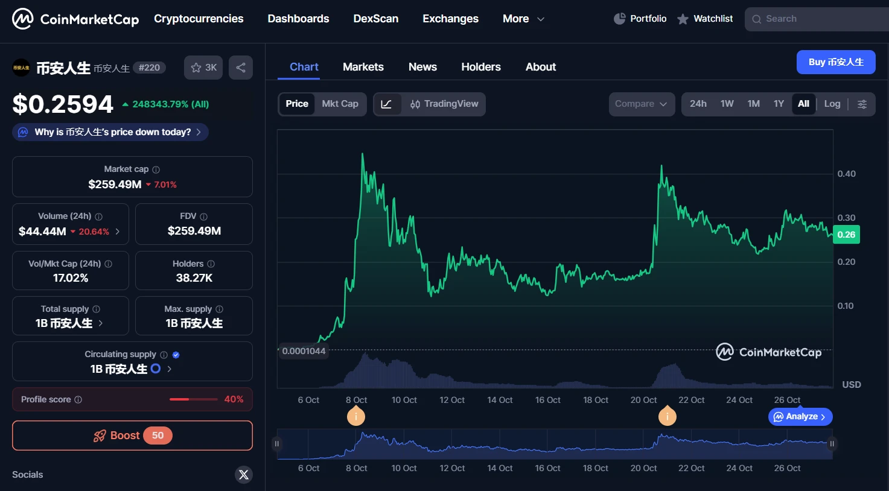Expand the Volume (24h) details chevron
Viewport: 889px width, 491px height.
[118, 231]
